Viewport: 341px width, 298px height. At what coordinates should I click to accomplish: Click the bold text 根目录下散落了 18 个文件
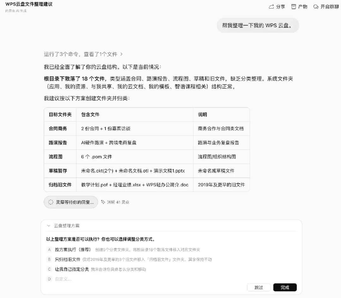click(75, 79)
